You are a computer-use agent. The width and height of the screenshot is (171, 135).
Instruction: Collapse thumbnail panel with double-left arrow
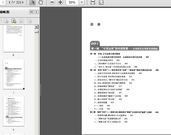point(31,12)
